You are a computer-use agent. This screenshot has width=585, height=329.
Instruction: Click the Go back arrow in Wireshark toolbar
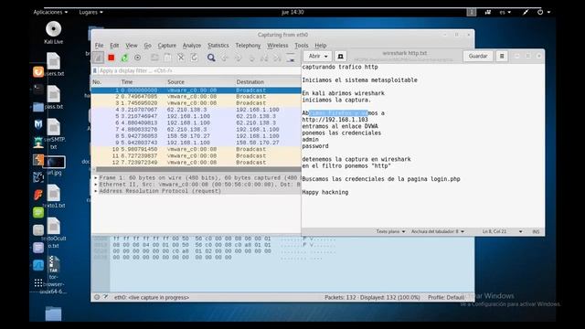225,58
